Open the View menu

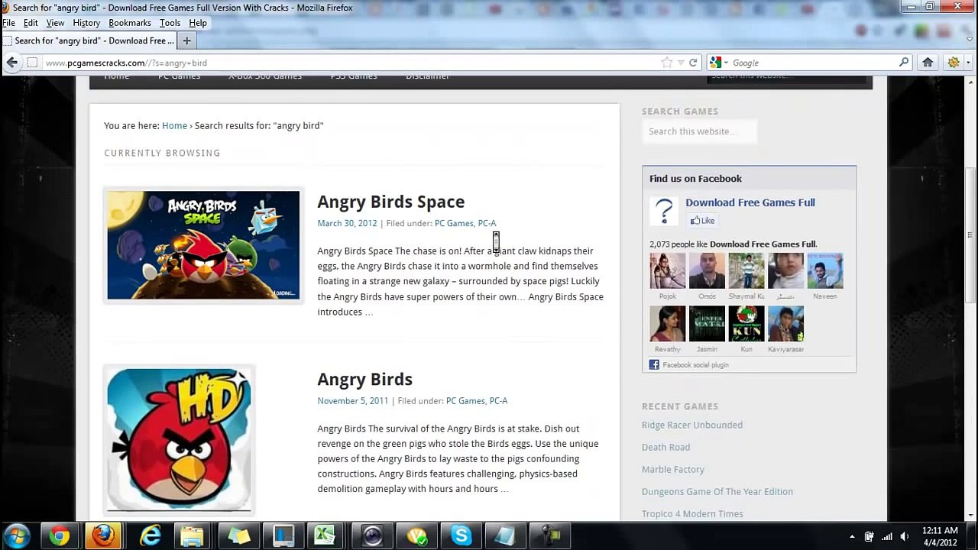point(55,23)
